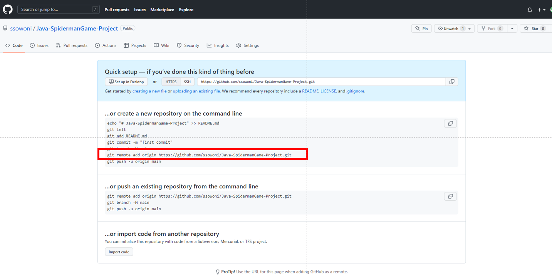Copy the repository URL to clipboard

[x=452, y=82]
